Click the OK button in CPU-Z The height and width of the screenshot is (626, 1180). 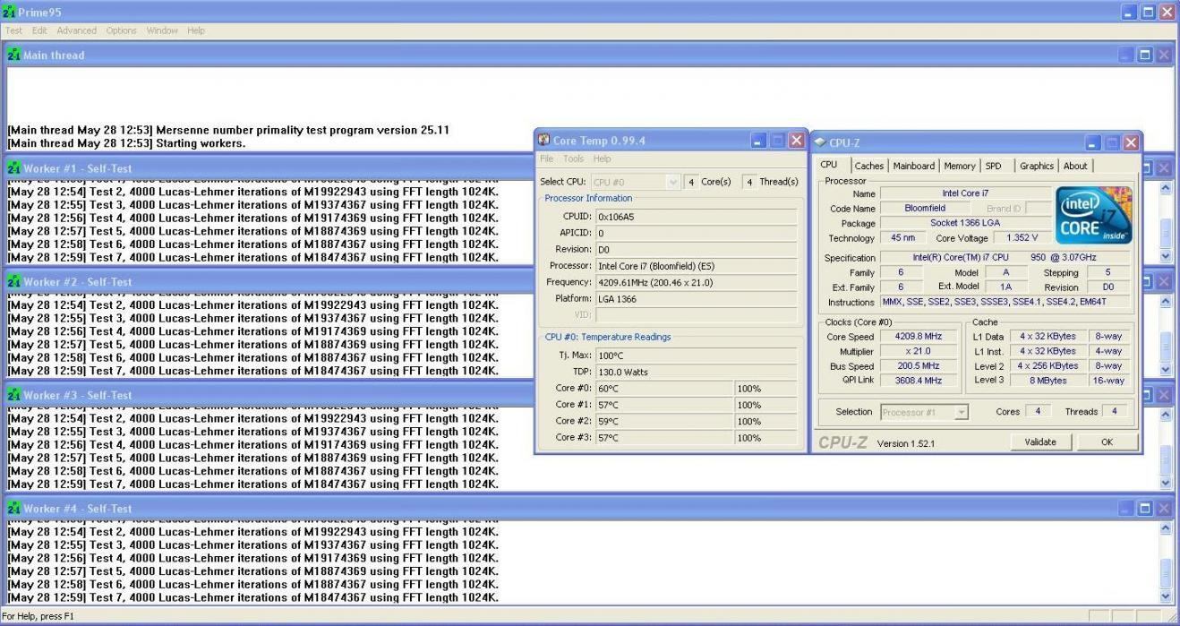(1107, 442)
